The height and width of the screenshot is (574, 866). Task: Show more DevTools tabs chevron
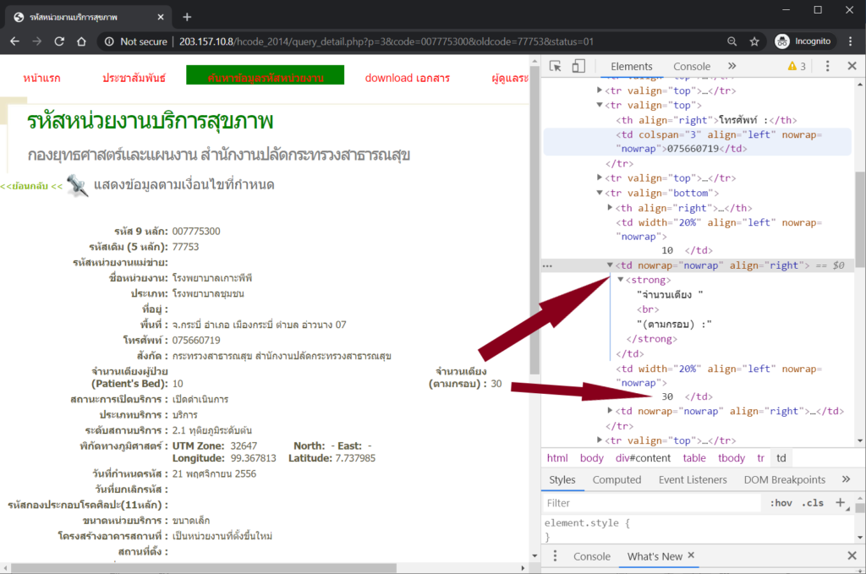pos(732,66)
